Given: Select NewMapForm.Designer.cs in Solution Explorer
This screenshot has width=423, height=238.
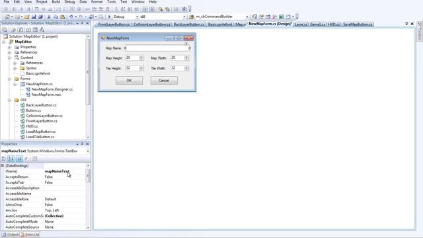Looking at the screenshot, I should coord(52,89).
